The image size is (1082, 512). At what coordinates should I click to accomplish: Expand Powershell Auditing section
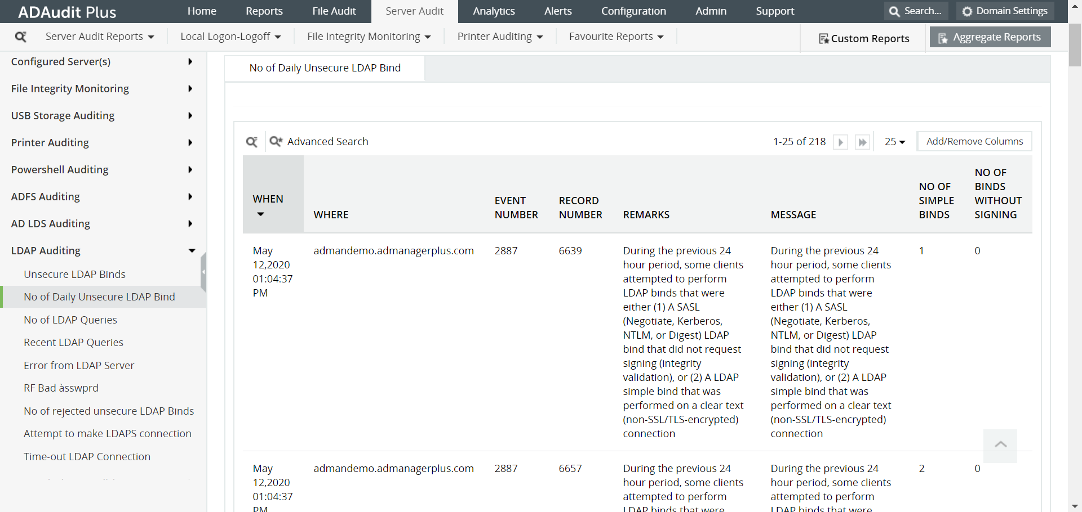(x=103, y=169)
